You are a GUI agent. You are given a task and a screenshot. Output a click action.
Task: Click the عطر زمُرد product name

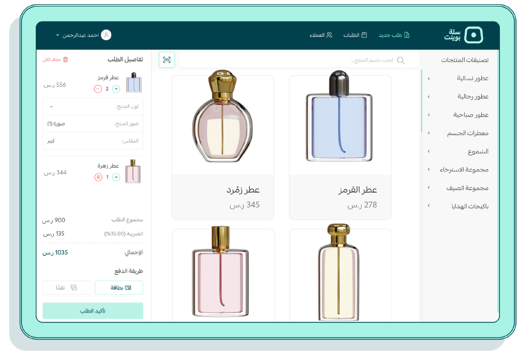243,190
